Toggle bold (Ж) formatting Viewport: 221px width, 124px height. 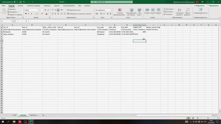click(26, 14)
